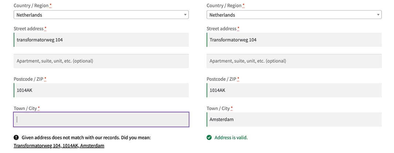Click the green checkmark valid icon

click(x=209, y=138)
